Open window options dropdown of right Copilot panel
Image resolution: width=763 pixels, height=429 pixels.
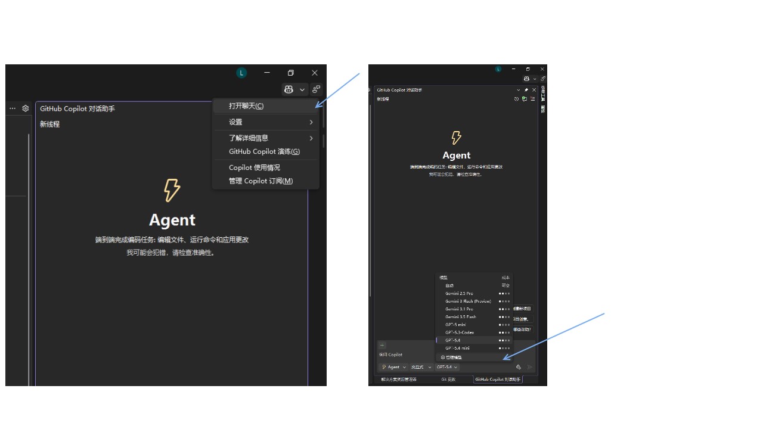[518, 90]
